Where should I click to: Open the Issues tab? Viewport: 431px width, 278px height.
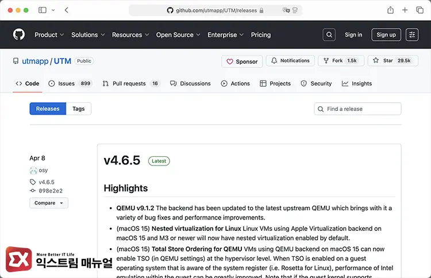pos(70,83)
